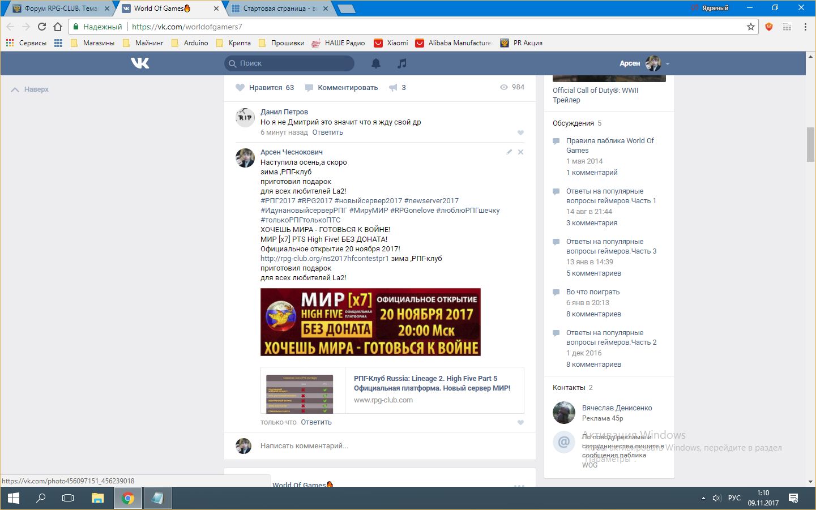Open Сервисы bookmark
This screenshot has height=510, width=816.
pos(26,43)
